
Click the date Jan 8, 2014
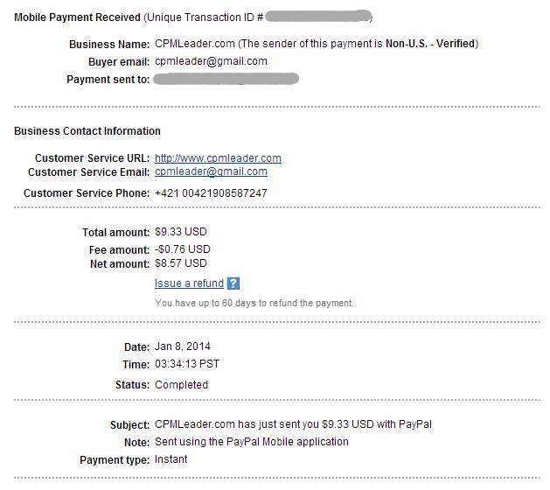click(x=183, y=346)
